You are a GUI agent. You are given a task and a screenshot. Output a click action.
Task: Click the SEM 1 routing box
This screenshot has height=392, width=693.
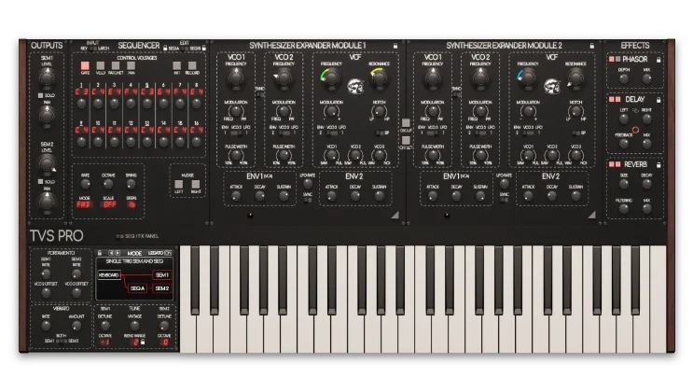coord(161,275)
